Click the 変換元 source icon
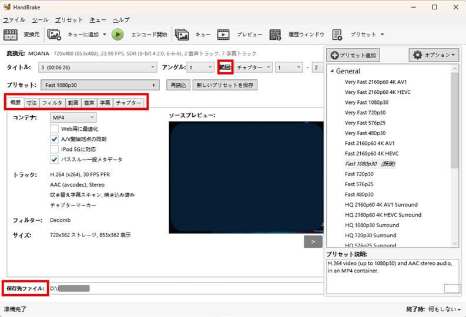 point(11,35)
